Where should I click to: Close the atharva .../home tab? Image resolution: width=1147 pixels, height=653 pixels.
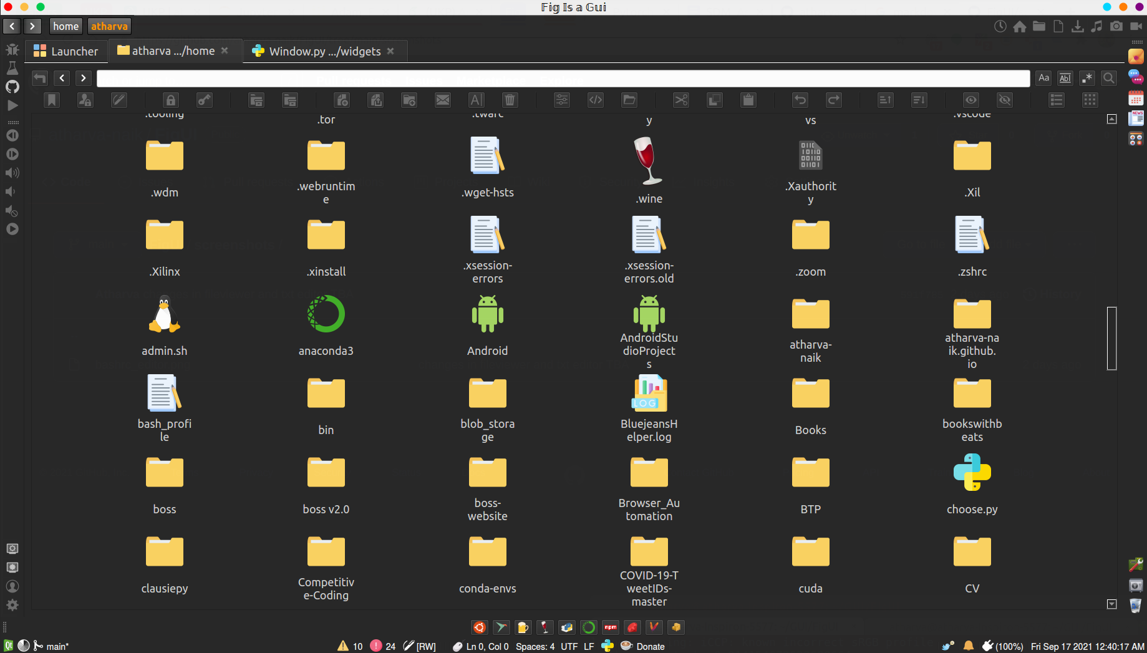(225, 51)
